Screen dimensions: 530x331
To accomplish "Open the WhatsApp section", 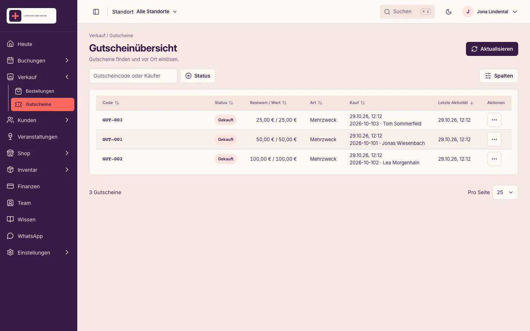I will tap(39, 236).
